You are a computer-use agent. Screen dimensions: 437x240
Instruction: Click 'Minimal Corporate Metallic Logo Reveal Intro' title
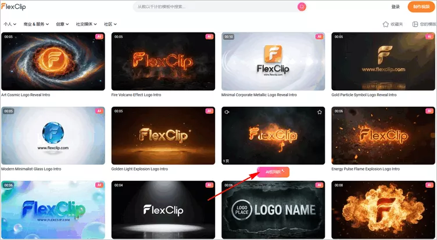click(259, 95)
